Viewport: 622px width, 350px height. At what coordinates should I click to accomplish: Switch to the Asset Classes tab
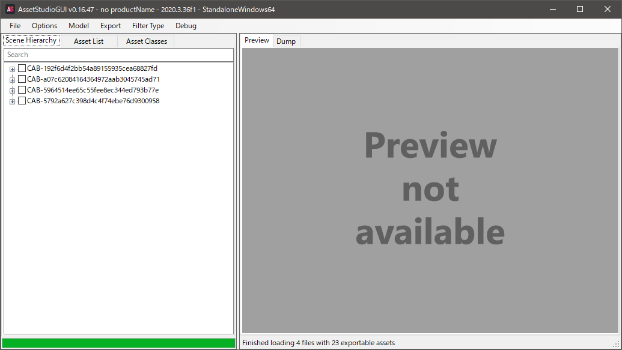point(147,41)
